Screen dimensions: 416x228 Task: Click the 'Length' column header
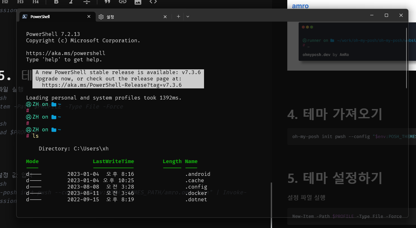[x=172, y=162]
